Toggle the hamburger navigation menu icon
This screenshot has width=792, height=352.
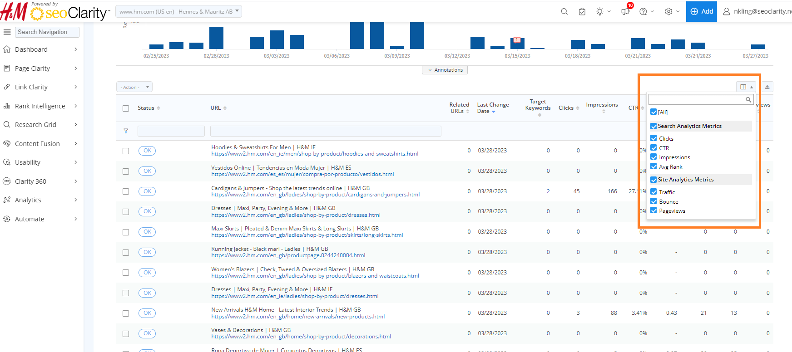click(x=7, y=32)
